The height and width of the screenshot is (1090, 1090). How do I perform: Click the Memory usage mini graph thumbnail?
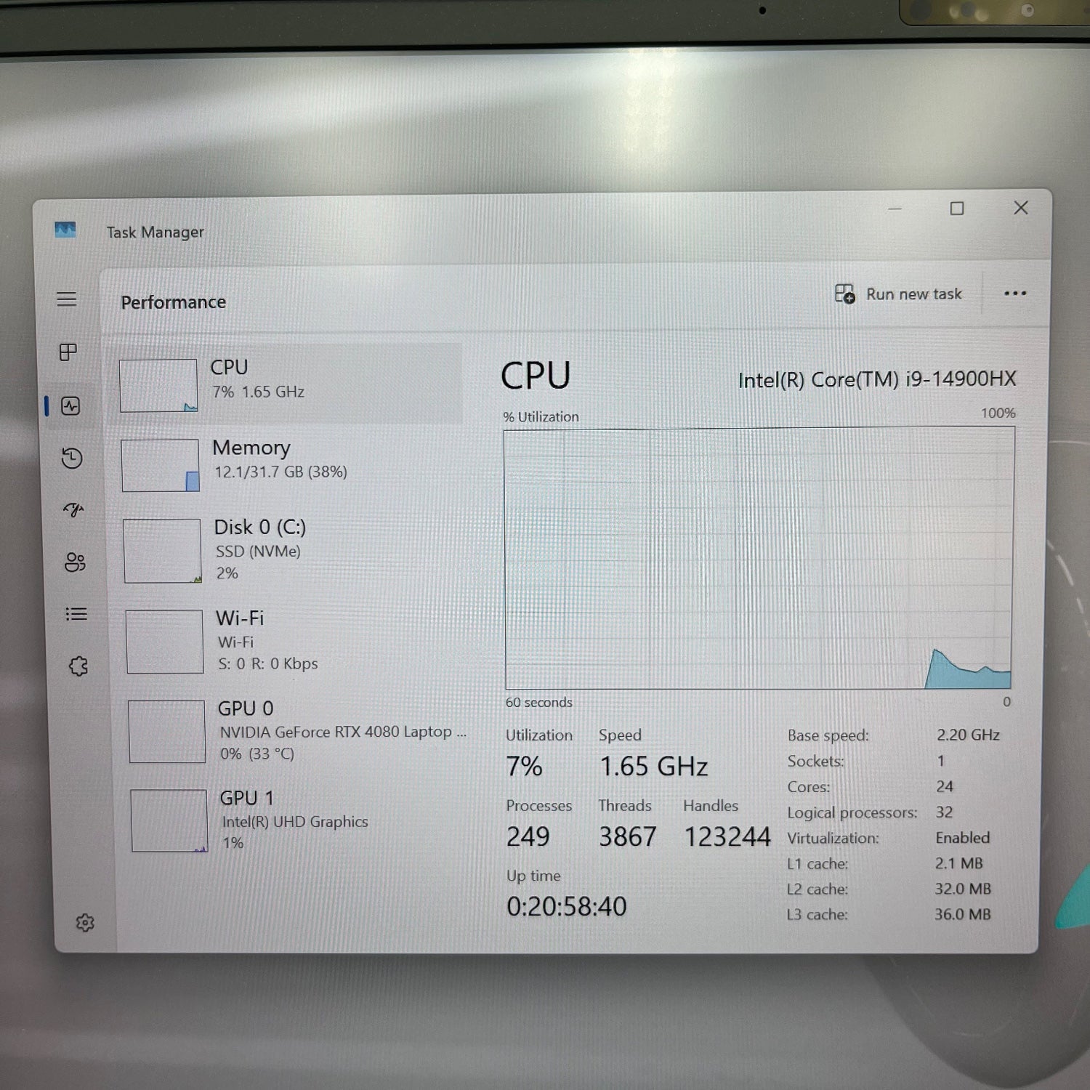pos(160,465)
